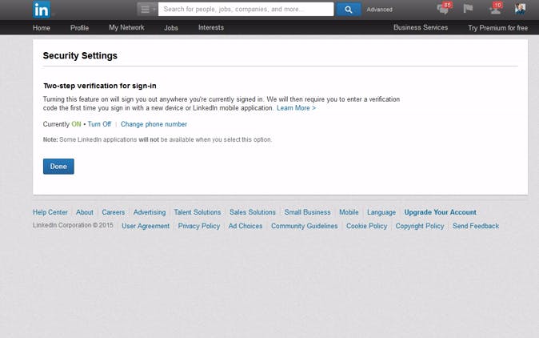The width and height of the screenshot is (539, 338).
Task: Open the Small Business footer link
Action: pos(307,212)
